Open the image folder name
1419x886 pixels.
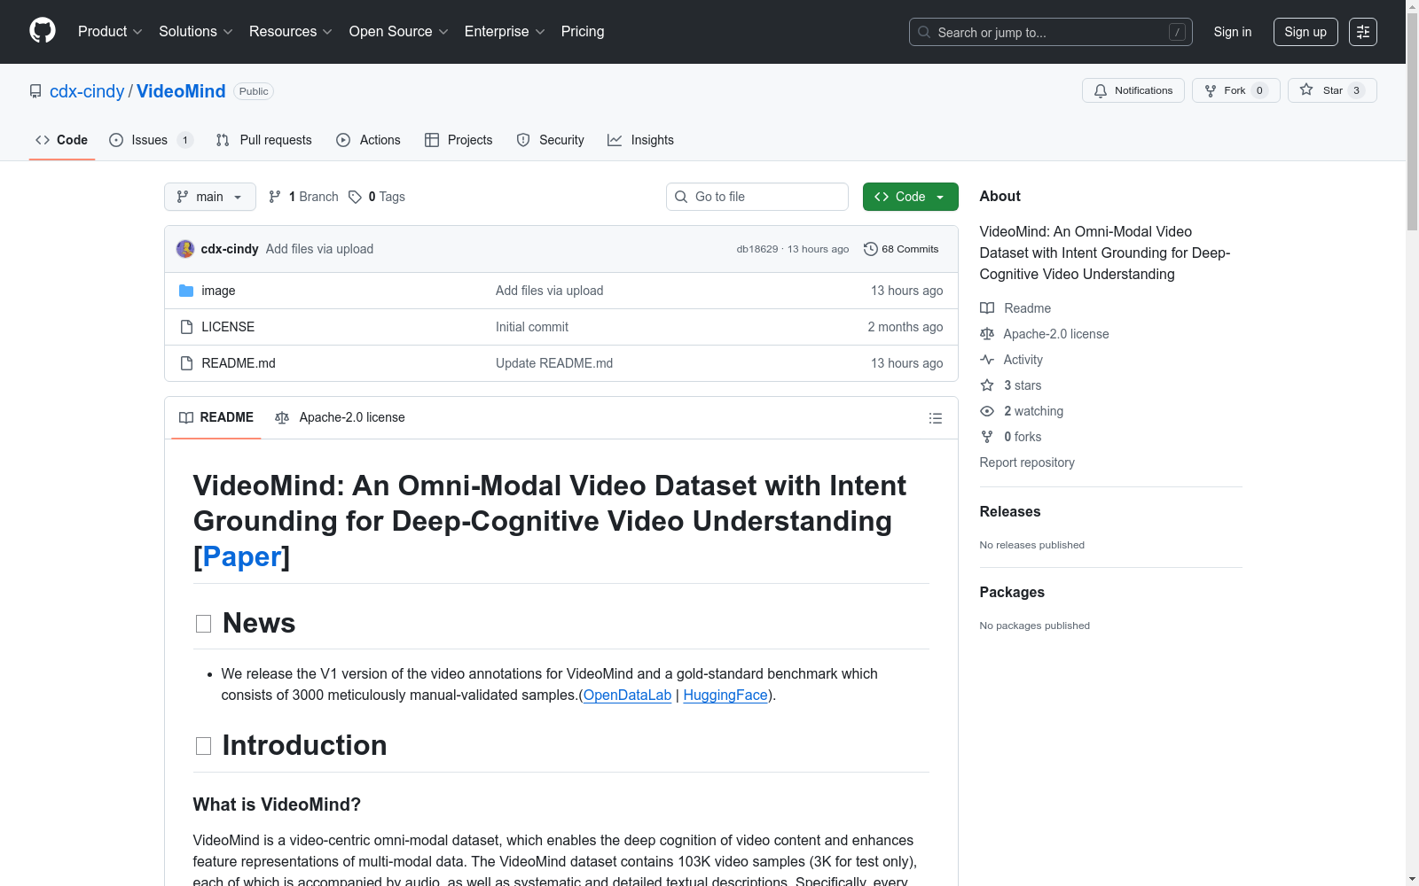click(x=218, y=291)
